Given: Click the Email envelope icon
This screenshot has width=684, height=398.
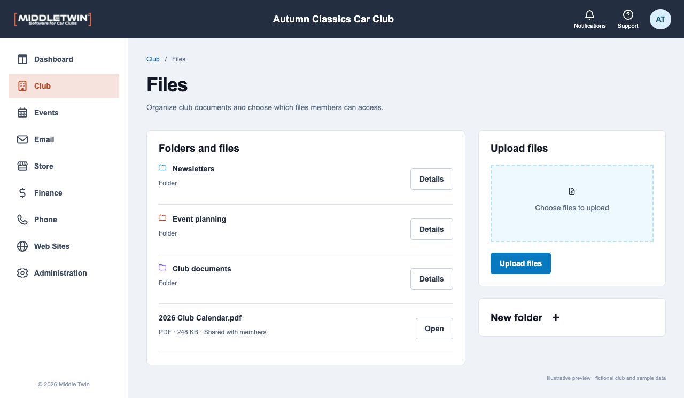Looking at the screenshot, I should pyautogui.click(x=22, y=139).
